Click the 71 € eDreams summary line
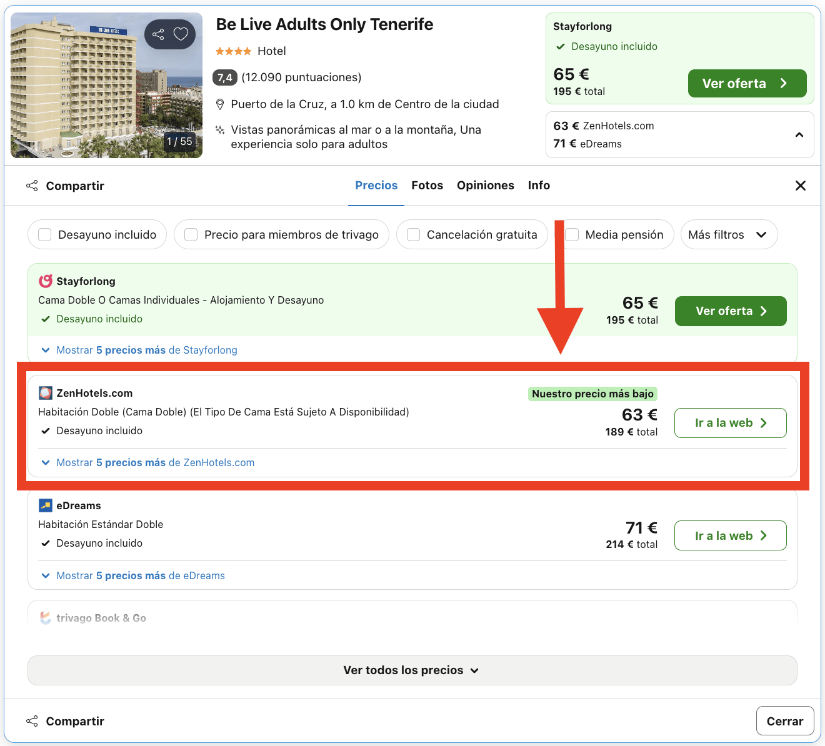 point(587,144)
